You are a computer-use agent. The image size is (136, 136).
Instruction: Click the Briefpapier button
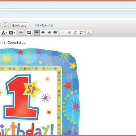pos(20,25)
